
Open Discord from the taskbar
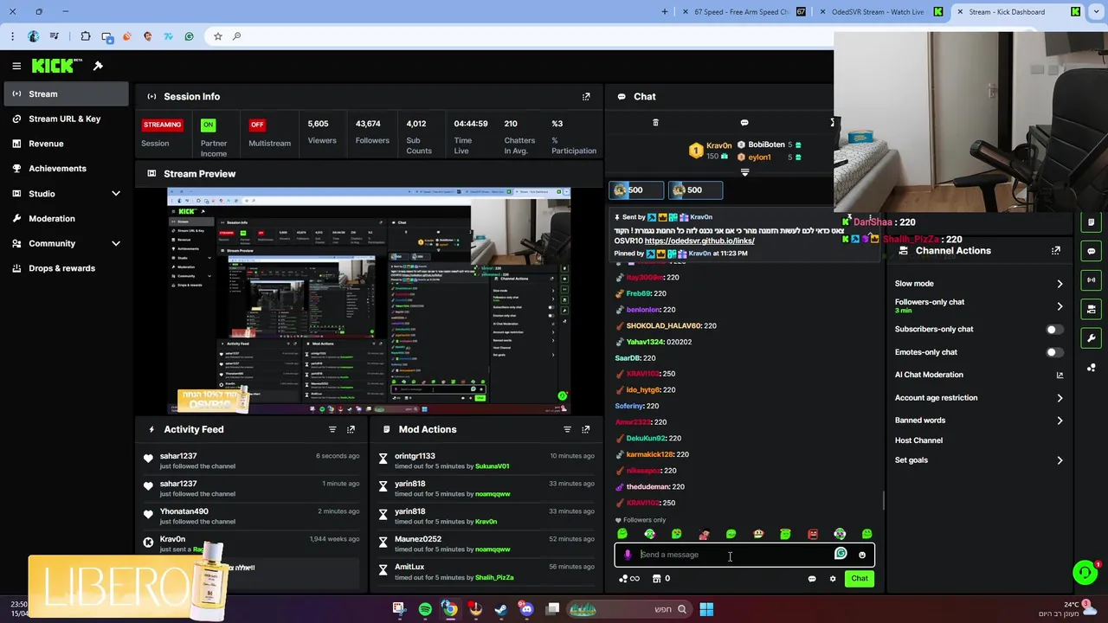pos(526,609)
